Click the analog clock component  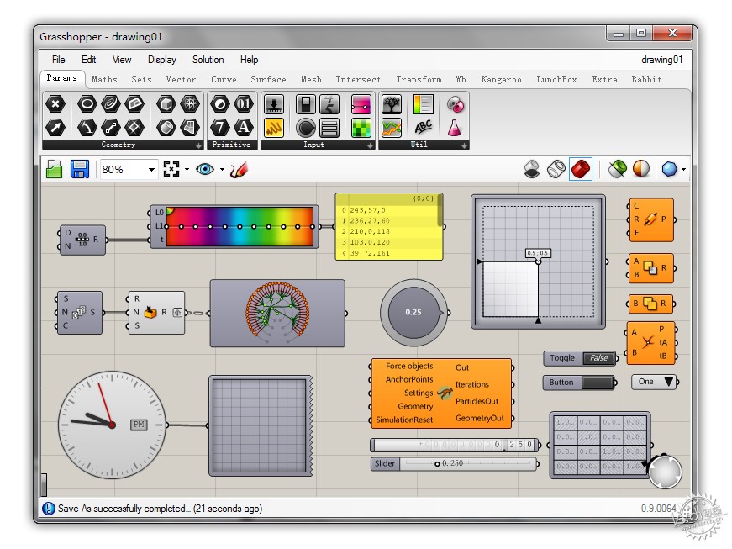point(112,425)
